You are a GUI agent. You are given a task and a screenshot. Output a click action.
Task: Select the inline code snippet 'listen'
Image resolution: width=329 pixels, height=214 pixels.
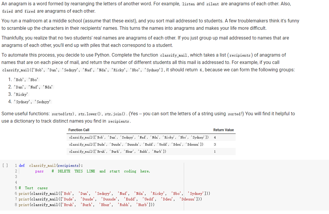click(x=189, y=4)
